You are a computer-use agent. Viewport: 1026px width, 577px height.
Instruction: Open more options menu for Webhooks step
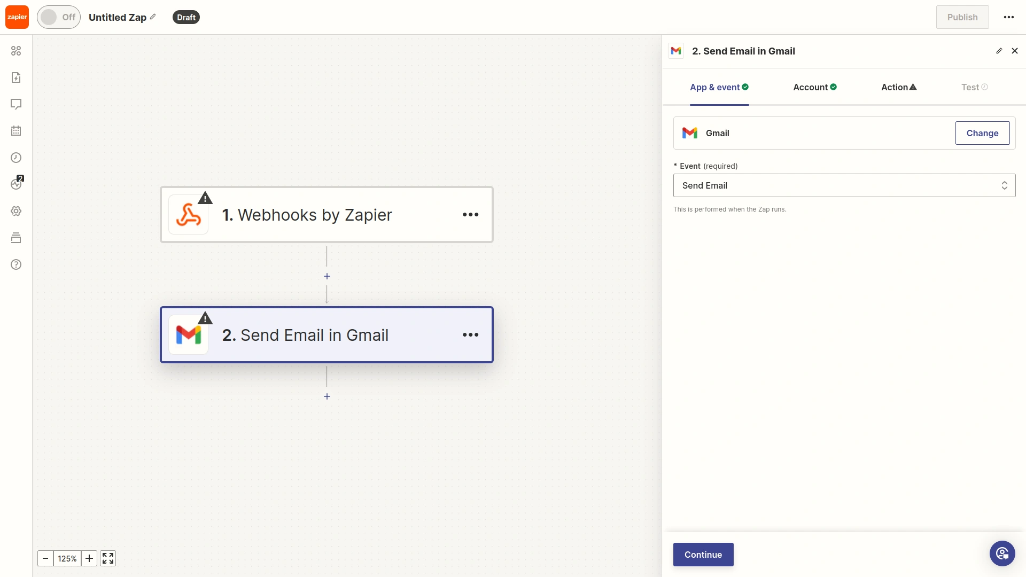click(471, 214)
